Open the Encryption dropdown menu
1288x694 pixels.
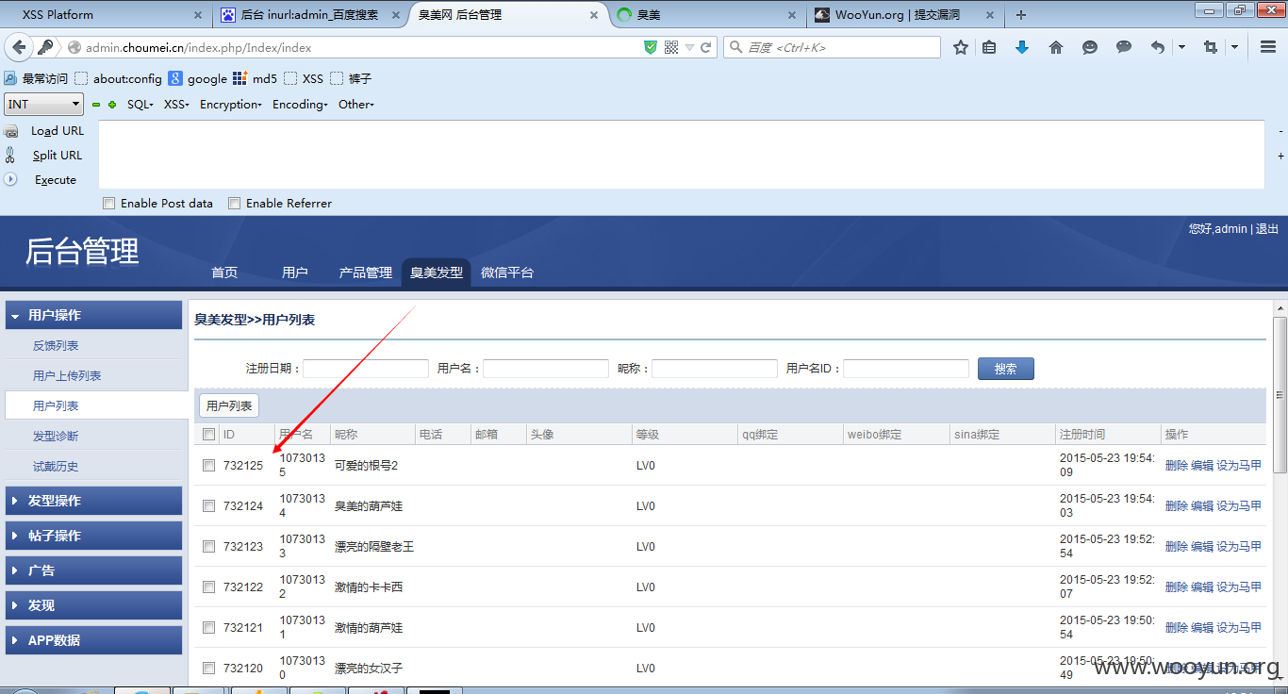click(231, 105)
